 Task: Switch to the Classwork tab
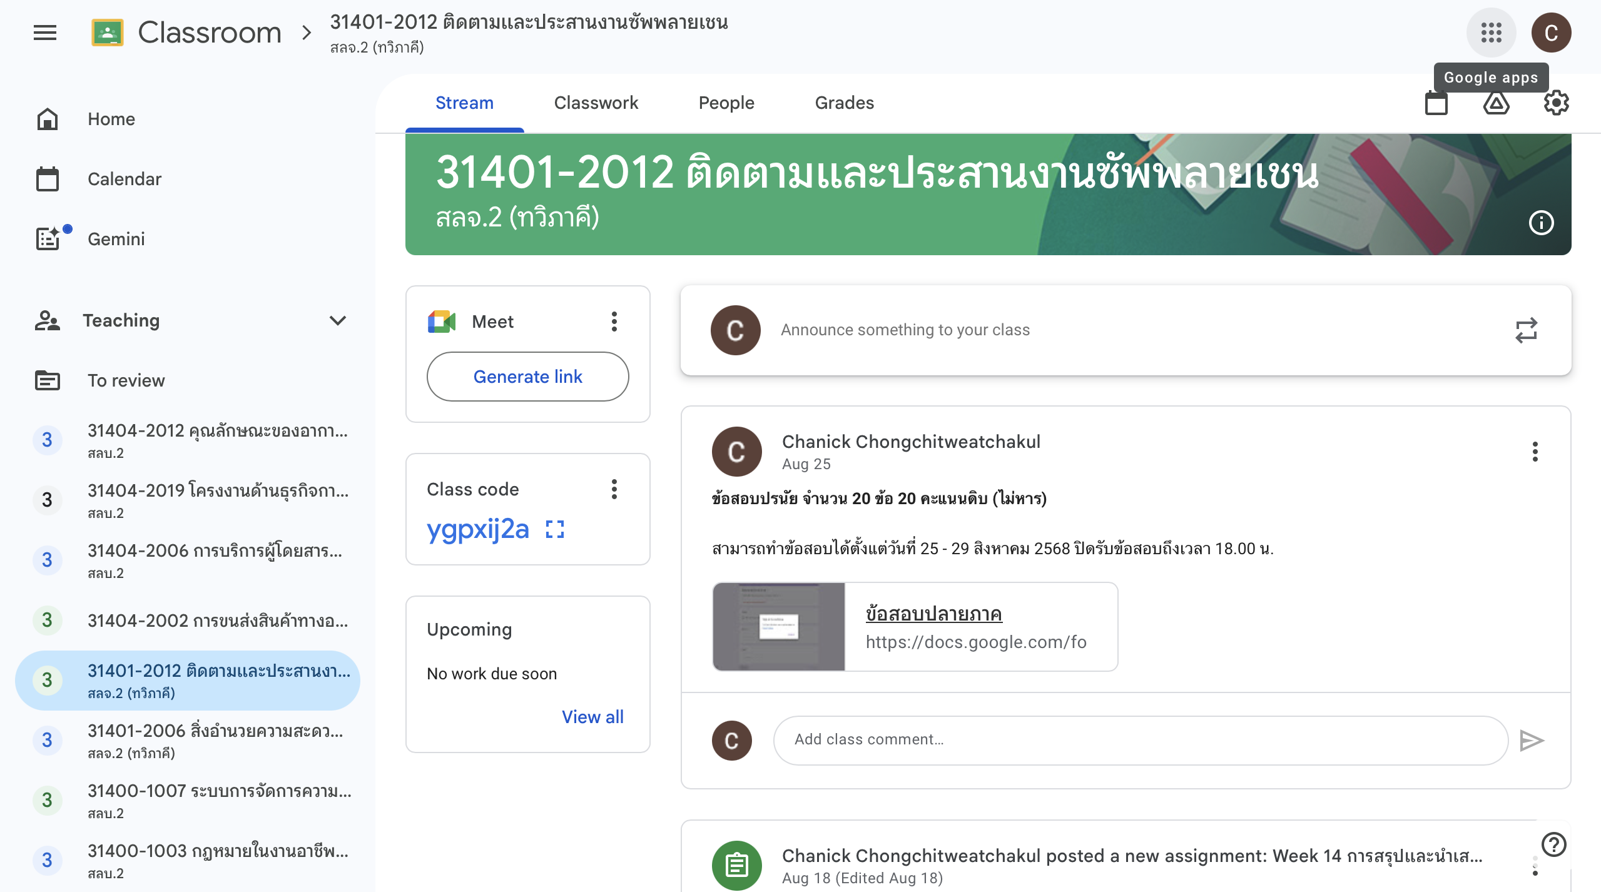pyautogui.click(x=596, y=103)
